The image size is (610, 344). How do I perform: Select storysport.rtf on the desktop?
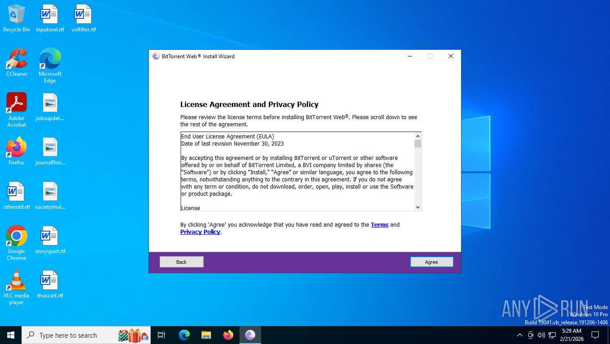pos(50,240)
